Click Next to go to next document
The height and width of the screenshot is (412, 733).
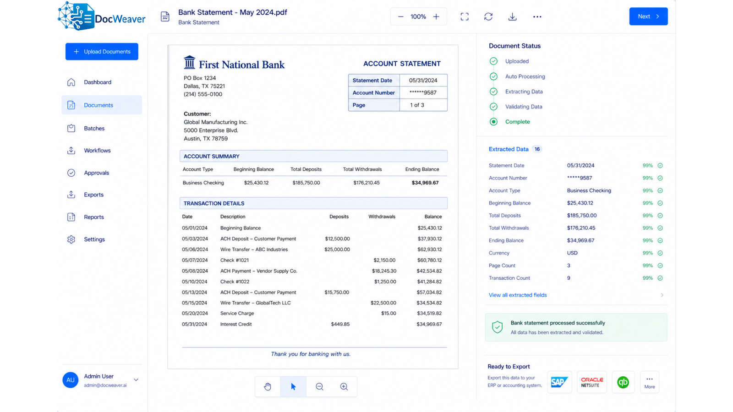pos(648,16)
